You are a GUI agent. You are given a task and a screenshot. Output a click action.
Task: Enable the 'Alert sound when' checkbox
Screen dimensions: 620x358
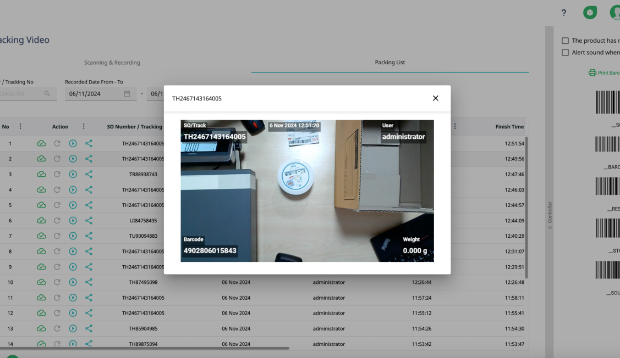(565, 53)
